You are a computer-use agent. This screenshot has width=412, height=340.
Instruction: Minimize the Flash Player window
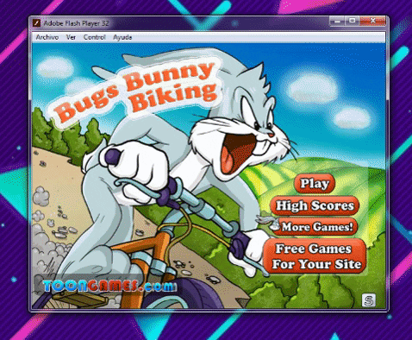pos(337,21)
